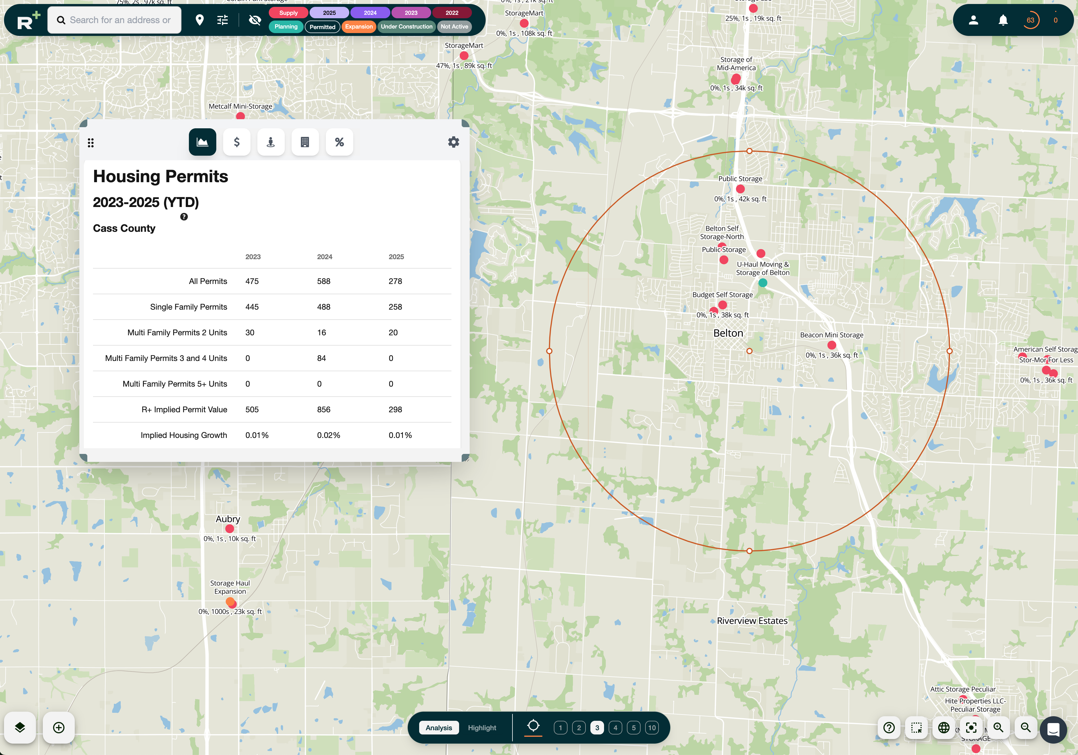Click the zoom in button
Screen dimensions: 1078x755
point(999,728)
